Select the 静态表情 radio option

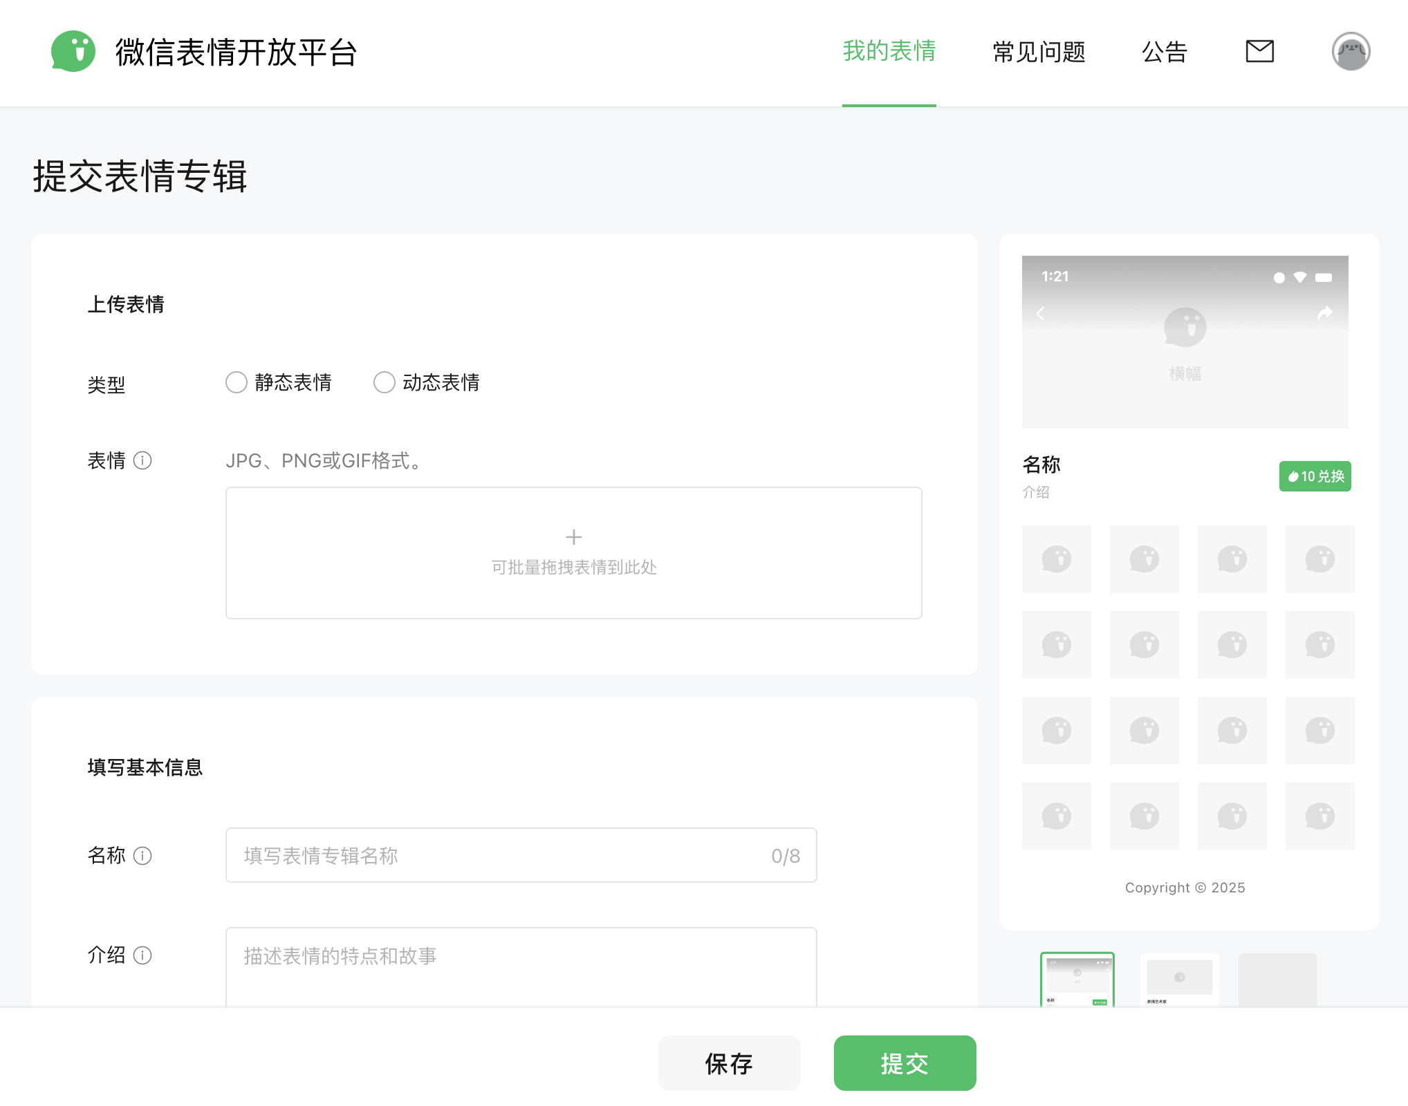tap(237, 382)
